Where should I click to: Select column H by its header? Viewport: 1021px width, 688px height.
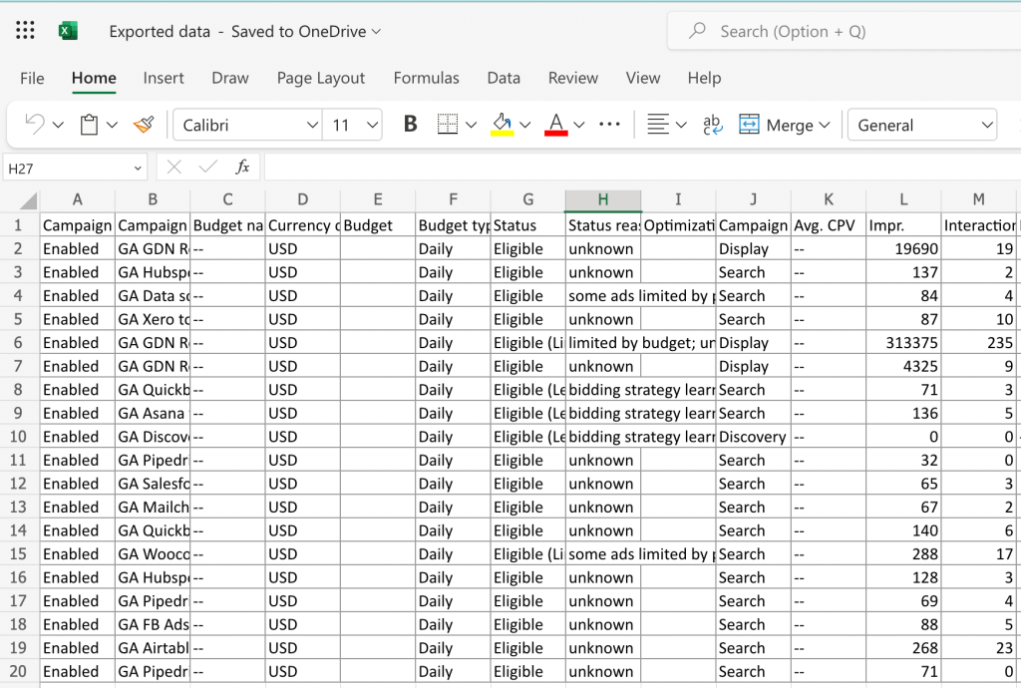[603, 198]
